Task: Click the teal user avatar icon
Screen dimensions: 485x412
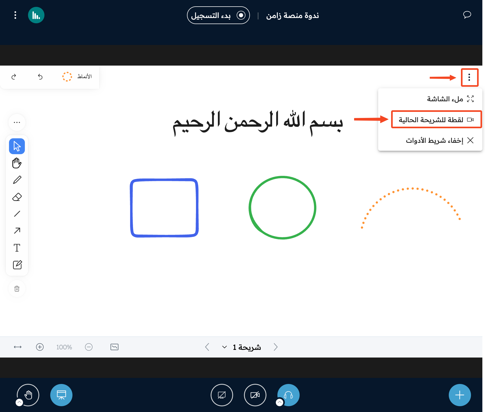Action: 36,15
